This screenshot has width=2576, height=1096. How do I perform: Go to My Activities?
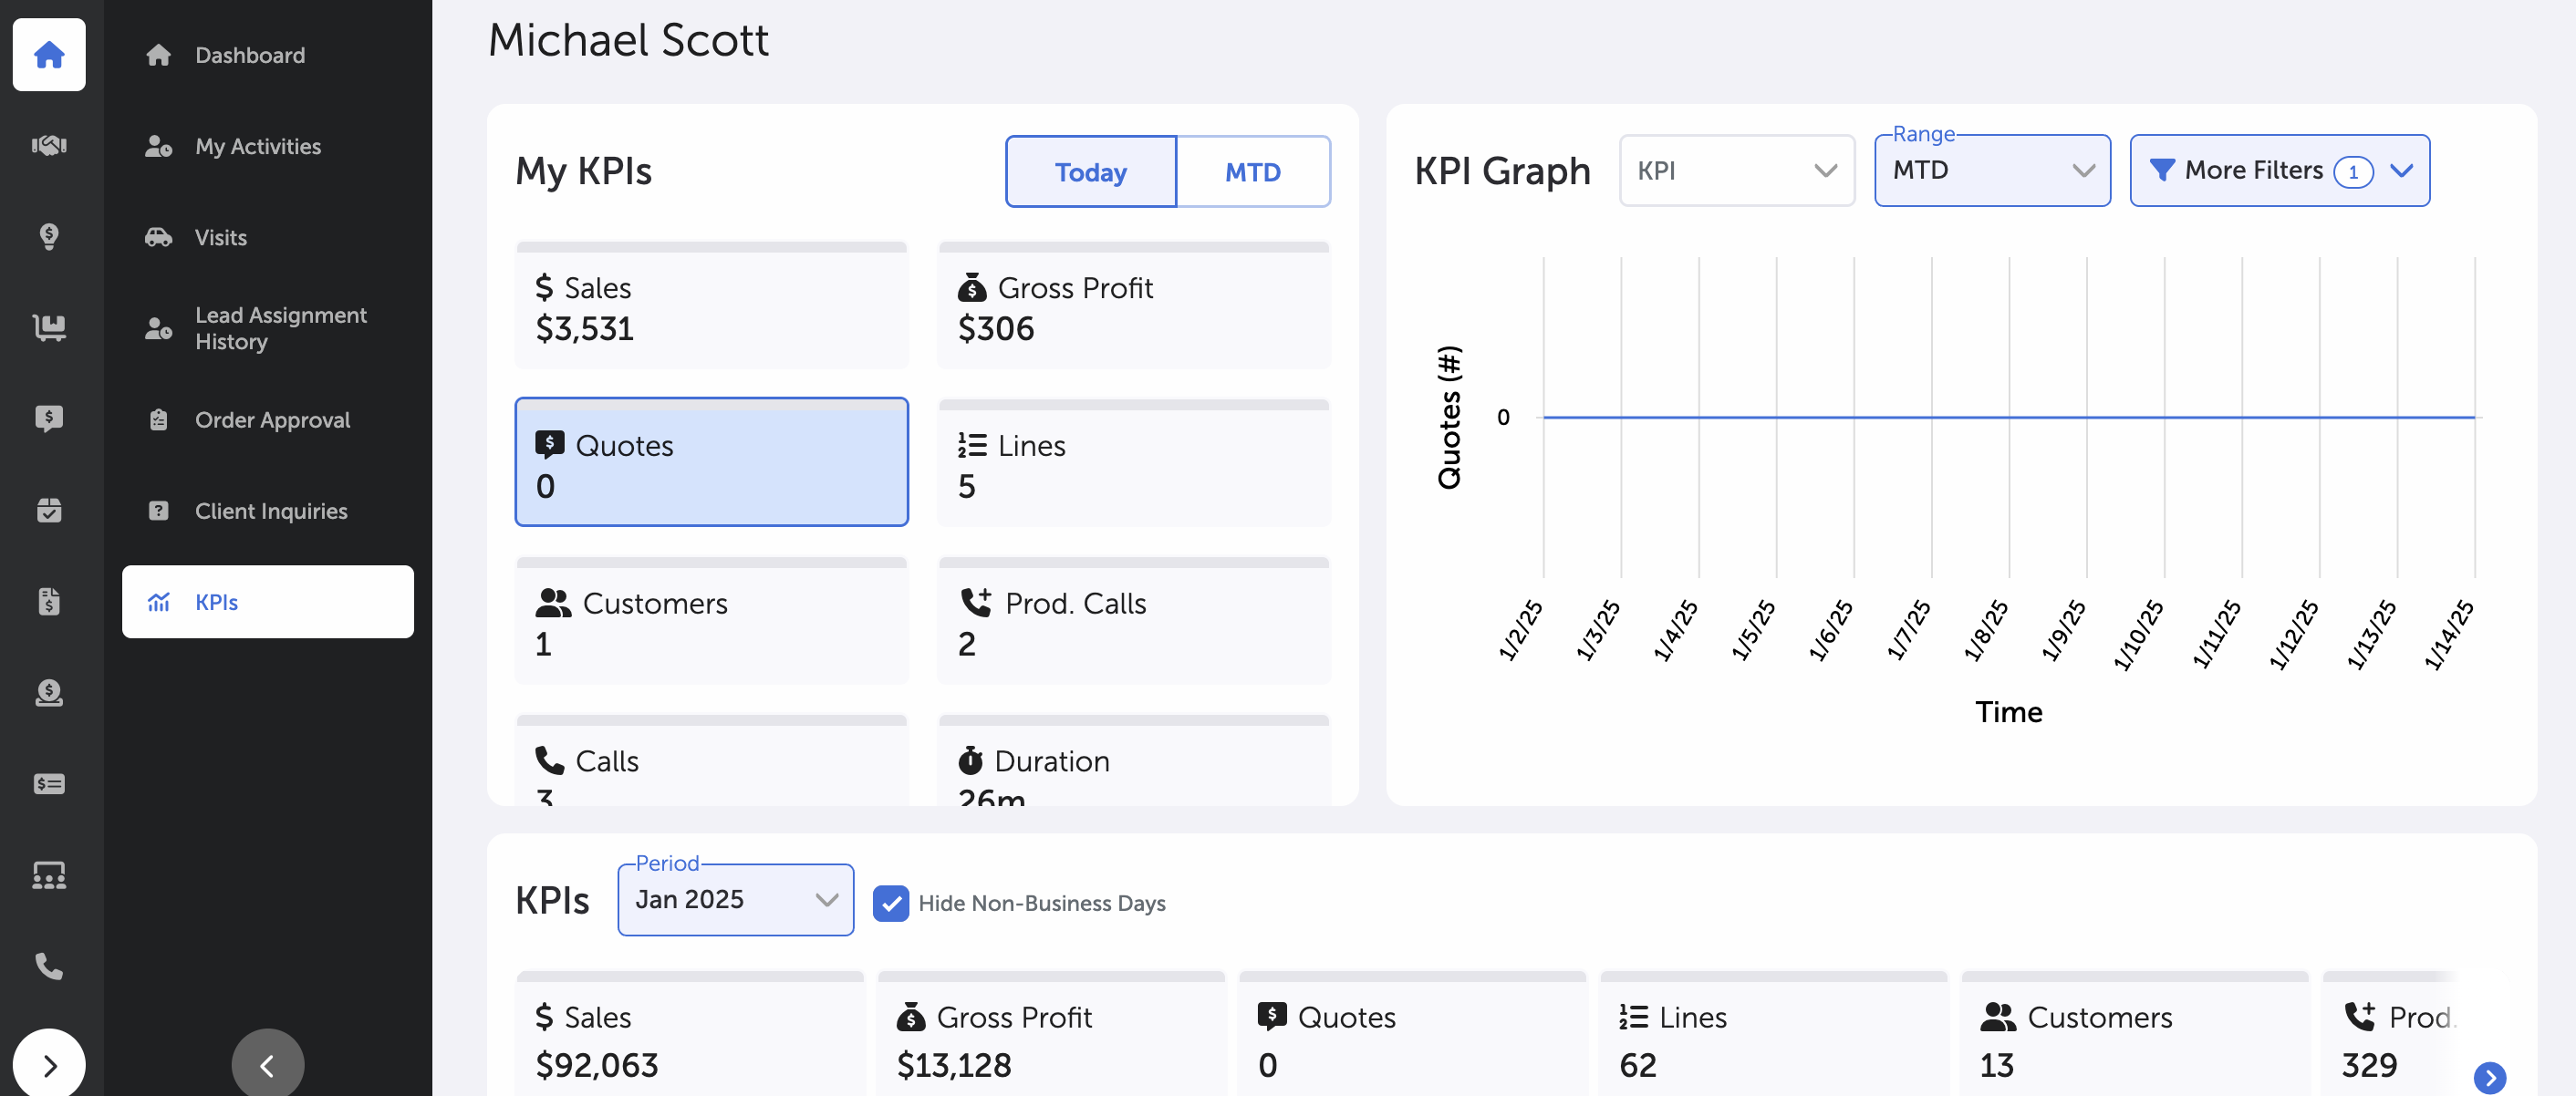[x=267, y=146]
